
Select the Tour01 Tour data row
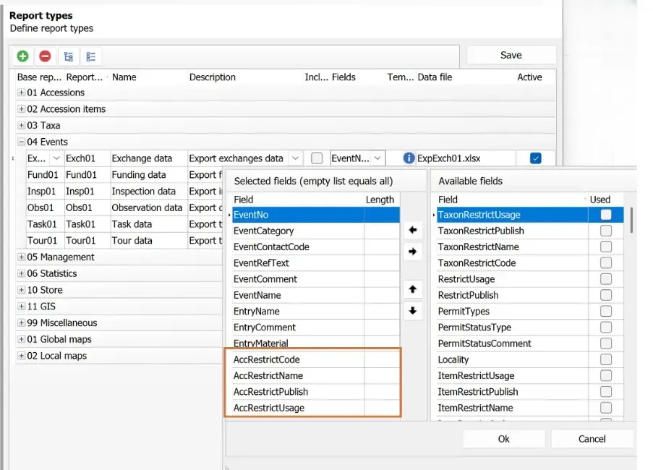pyautogui.click(x=124, y=241)
